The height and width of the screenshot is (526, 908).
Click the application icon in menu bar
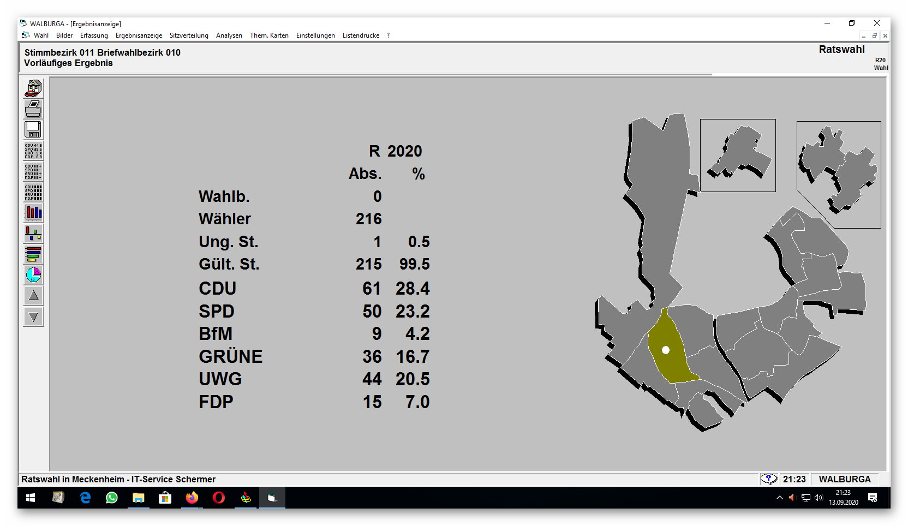(x=25, y=35)
